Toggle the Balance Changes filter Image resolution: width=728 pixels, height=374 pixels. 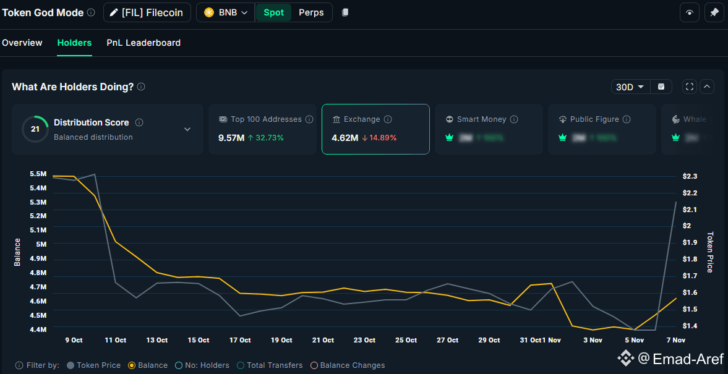(x=314, y=365)
